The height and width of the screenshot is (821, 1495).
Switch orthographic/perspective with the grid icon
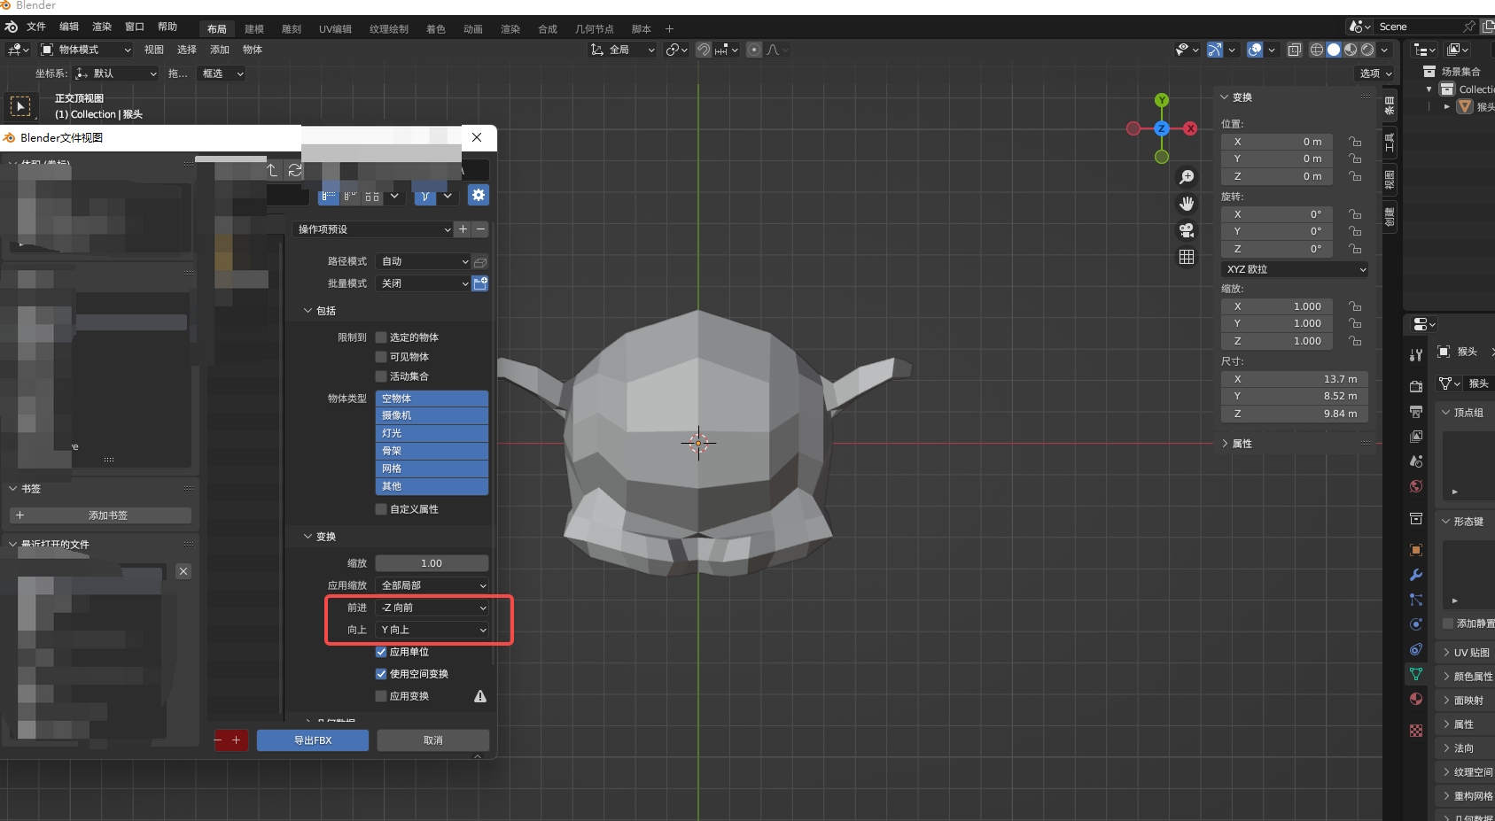pyautogui.click(x=1187, y=257)
